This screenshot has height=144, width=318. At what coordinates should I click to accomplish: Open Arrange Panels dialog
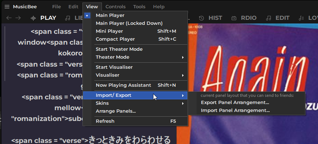135,111
